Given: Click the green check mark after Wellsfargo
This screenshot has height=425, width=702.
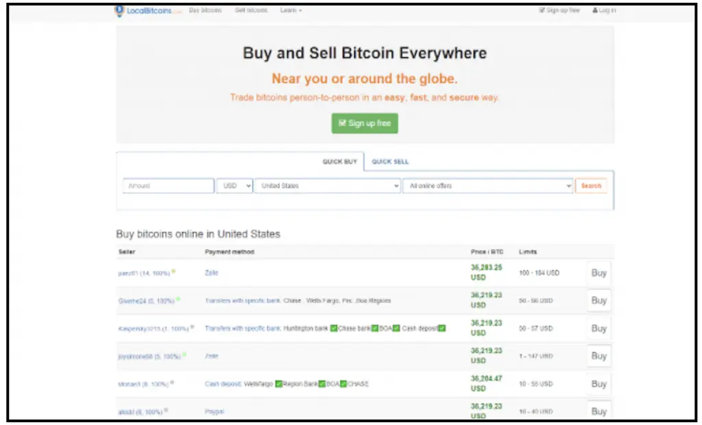Looking at the screenshot, I should coord(279,384).
